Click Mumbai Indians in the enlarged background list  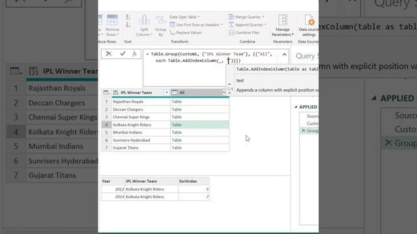(56, 146)
